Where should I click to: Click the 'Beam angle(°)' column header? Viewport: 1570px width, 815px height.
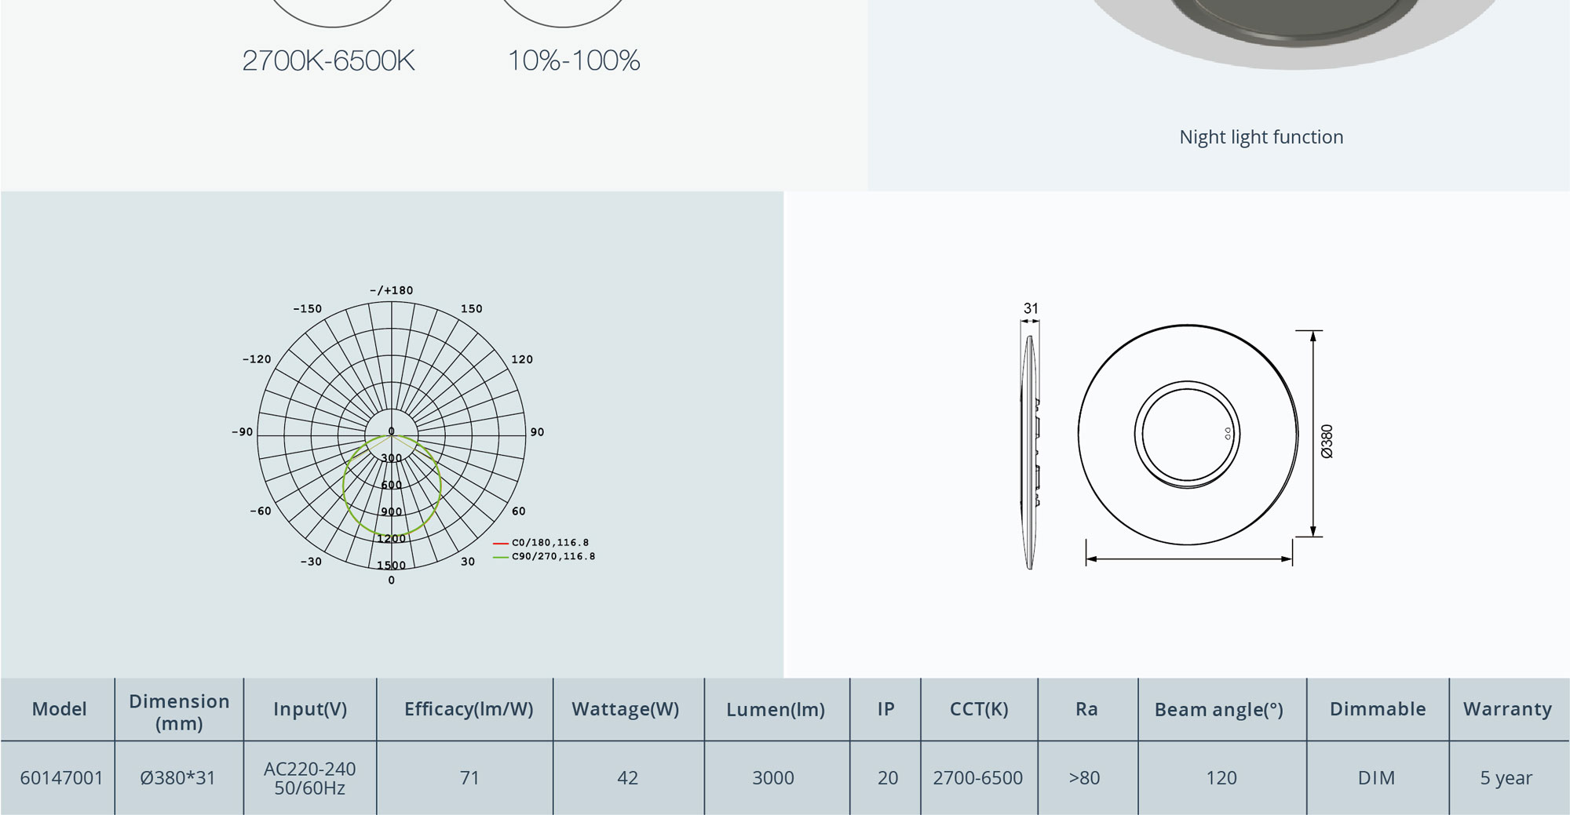(1219, 710)
